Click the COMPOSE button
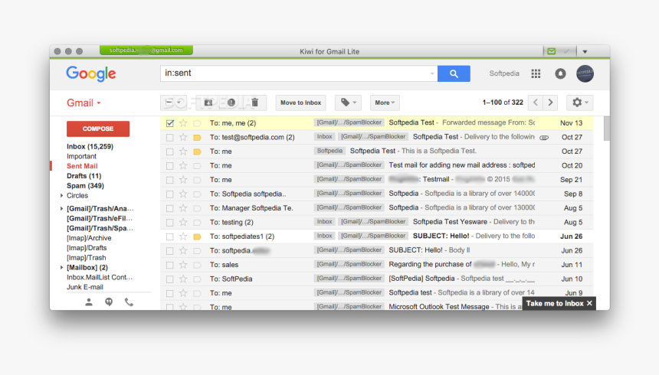The image size is (659, 375). 98,129
